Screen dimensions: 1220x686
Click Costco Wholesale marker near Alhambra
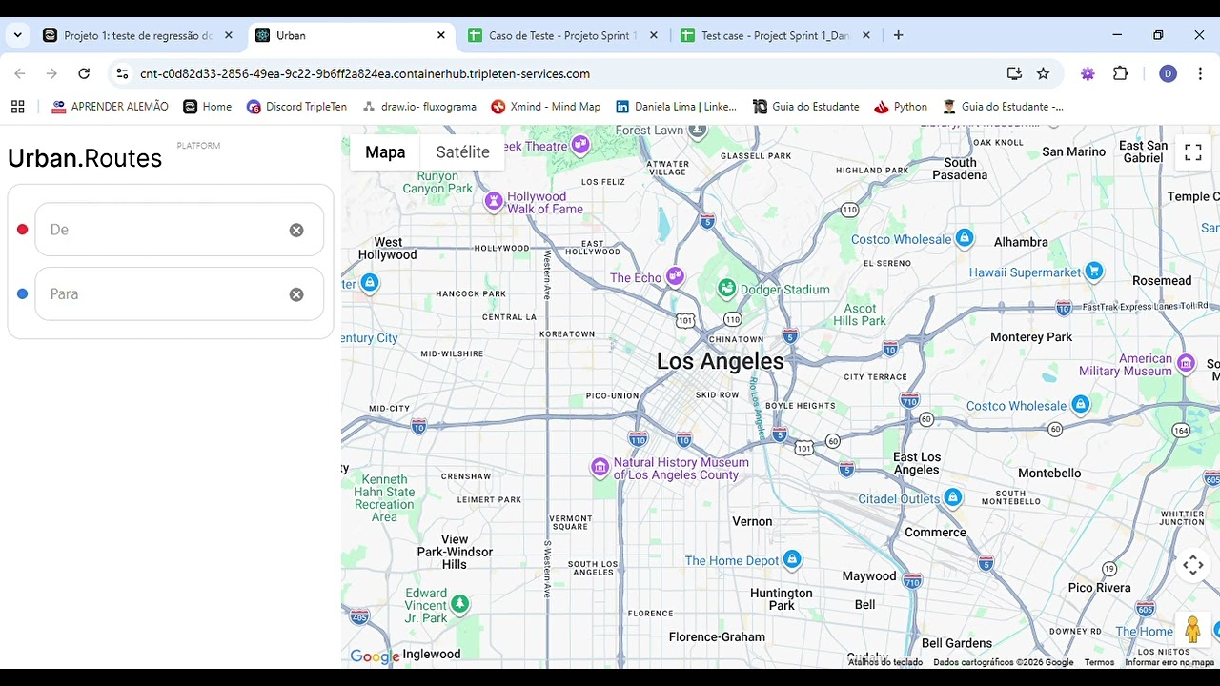click(x=965, y=238)
